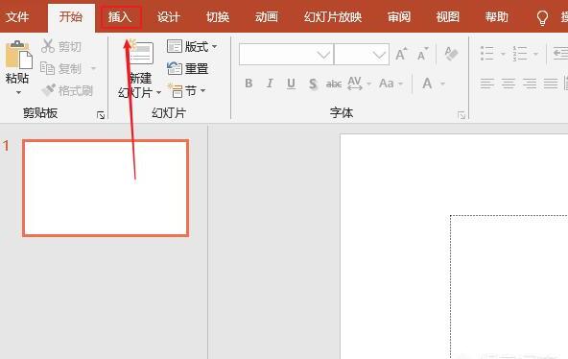
Task: Open the font name combo box
Action: 286,55
